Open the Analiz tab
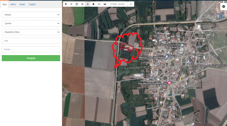This screenshot has width=227, height=126. click(x=22, y=4)
